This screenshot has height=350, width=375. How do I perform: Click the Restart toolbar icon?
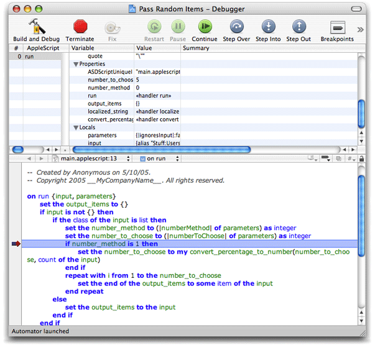pos(154,26)
